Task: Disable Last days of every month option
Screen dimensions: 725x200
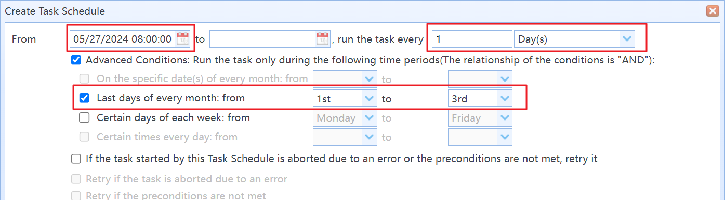Action: [84, 98]
